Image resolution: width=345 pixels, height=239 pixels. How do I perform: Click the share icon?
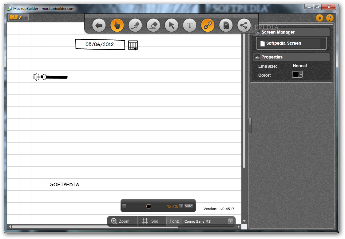pos(244,25)
